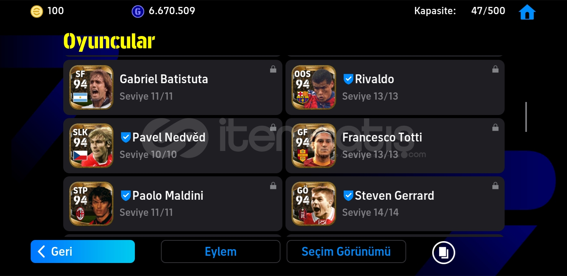Open the copy/stack view round icon
The width and height of the screenshot is (567, 276).
tap(443, 252)
